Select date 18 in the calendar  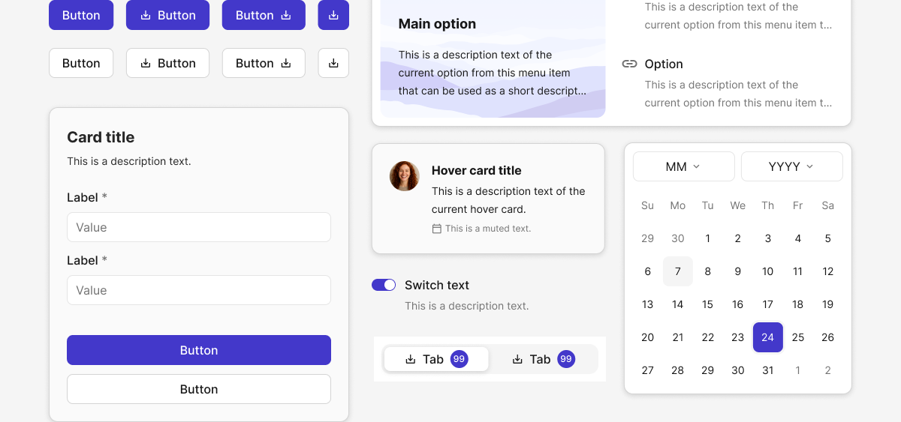tap(798, 304)
